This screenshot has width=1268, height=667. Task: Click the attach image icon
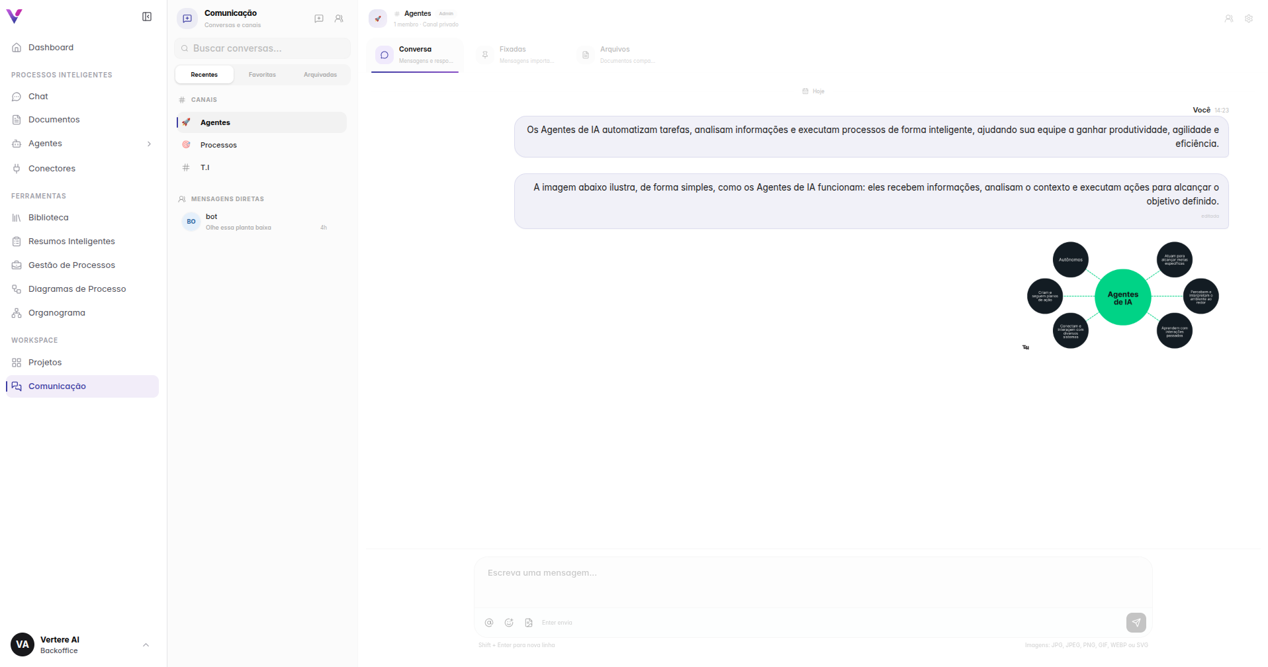529,623
